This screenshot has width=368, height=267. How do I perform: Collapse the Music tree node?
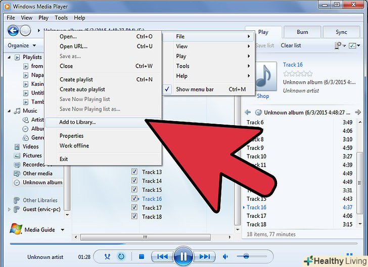pyautogui.click(x=9, y=111)
